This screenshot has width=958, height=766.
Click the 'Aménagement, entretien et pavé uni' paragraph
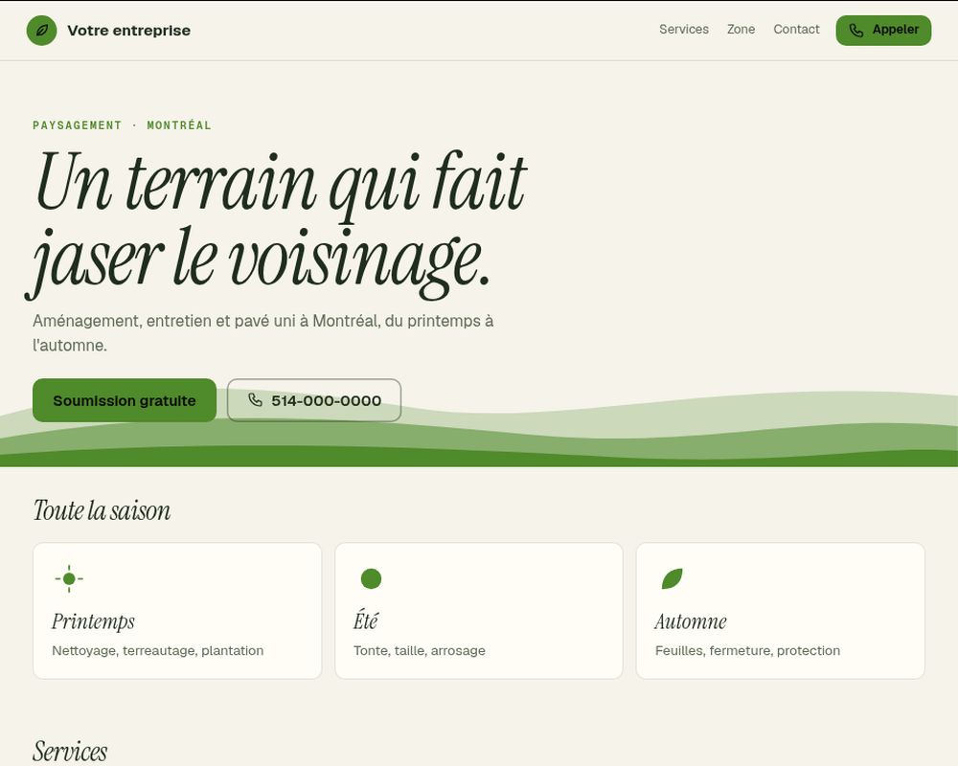(x=262, y=333)
